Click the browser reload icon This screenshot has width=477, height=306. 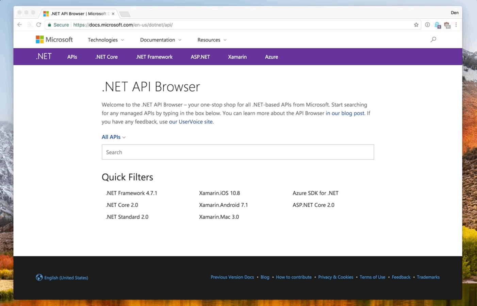click(x=38, y=24)
